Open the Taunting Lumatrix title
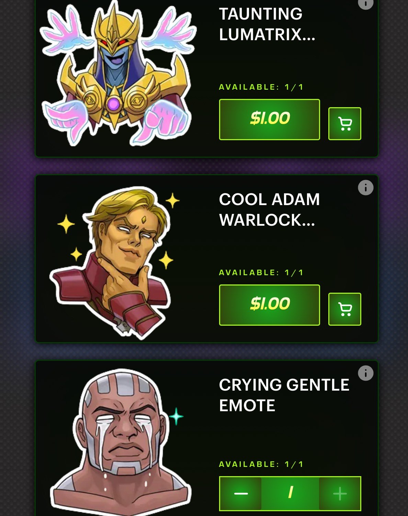Viewport: 408px width, 516px height. [x=267, y=24]
